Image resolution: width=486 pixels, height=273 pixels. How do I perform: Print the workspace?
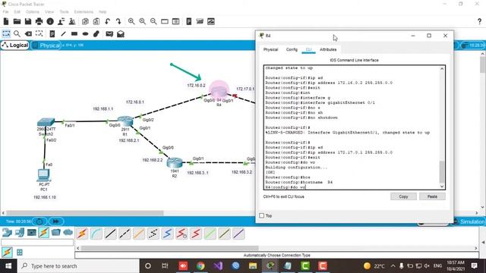click(x=39, y=21)
